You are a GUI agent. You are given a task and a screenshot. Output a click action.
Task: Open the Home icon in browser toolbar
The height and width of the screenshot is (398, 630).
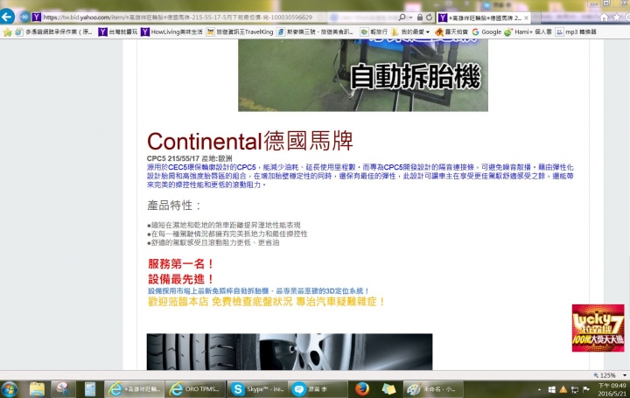coord(604,17)
